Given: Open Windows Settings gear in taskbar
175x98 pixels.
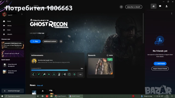Looking at the screenshot, I should point(42,96).
